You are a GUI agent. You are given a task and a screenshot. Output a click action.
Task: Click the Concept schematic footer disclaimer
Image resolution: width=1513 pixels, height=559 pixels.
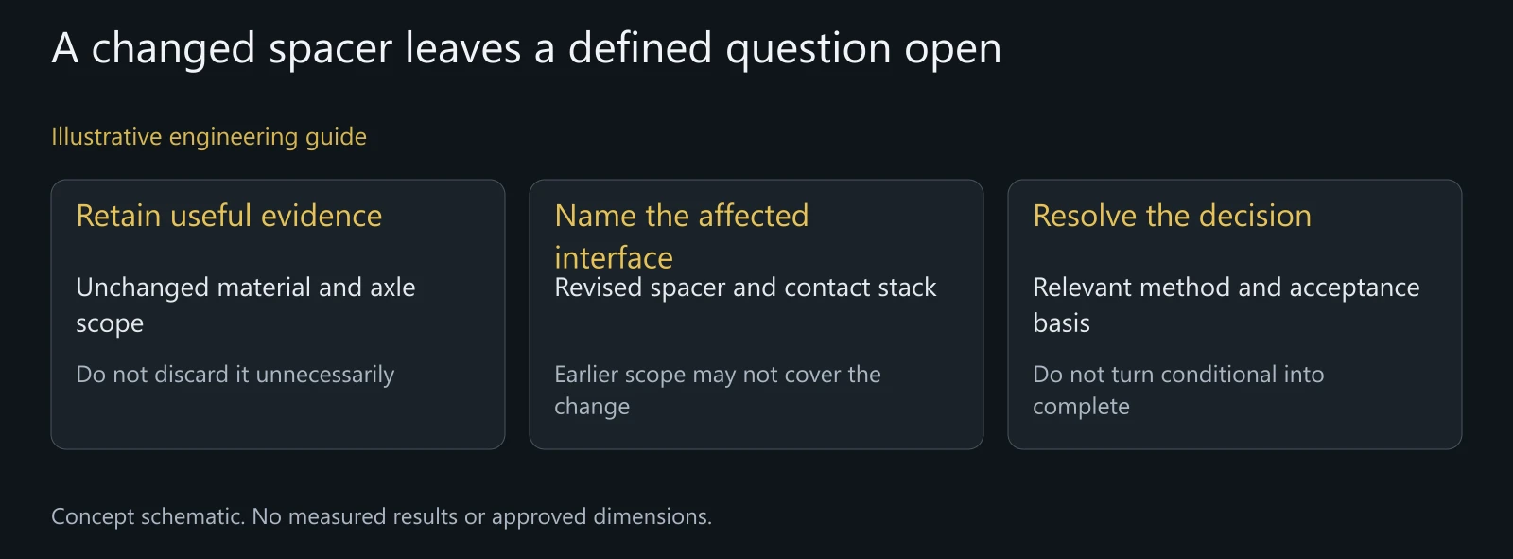[381, 516]
